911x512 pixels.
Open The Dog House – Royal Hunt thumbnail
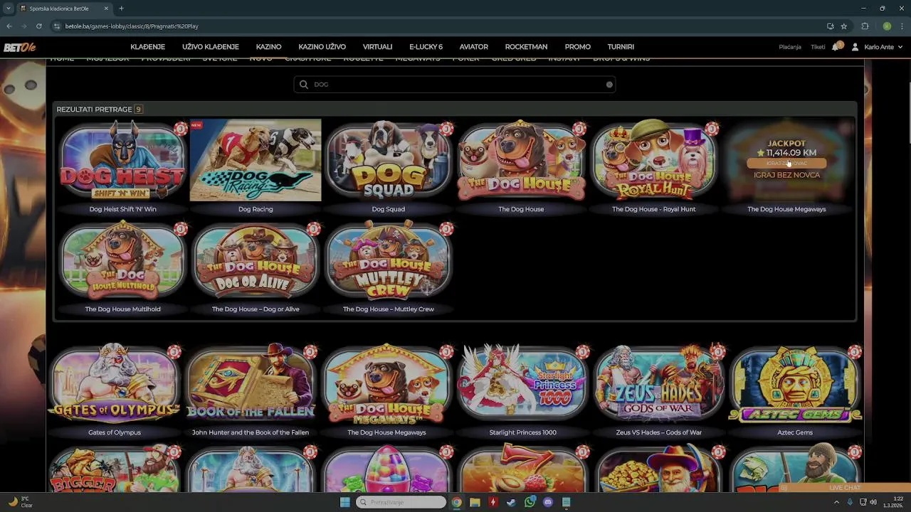point(653,161)
